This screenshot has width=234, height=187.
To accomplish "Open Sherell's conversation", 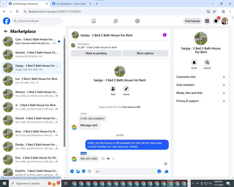I will tap(31, 120).
